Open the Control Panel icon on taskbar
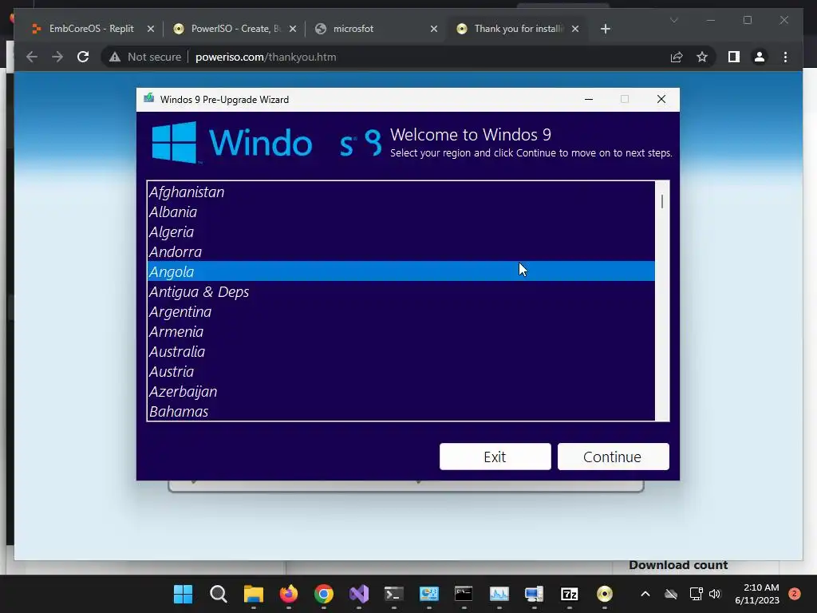Screen dimensions: 817x613 pos(428,594)
